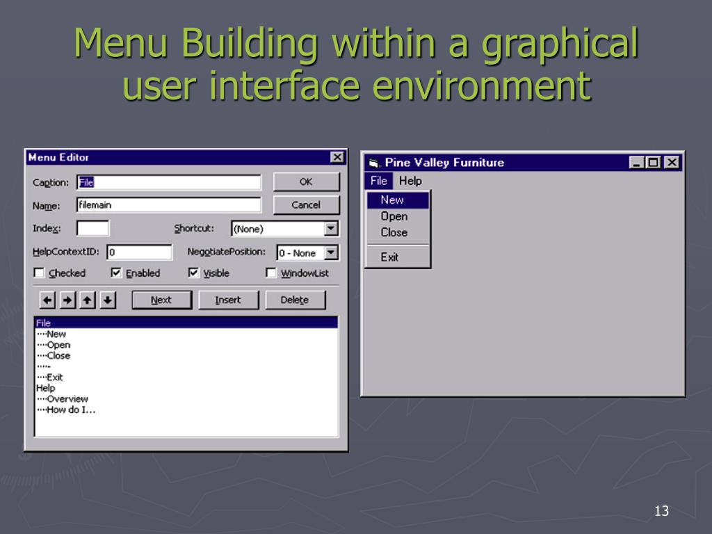
Task: Open the NegotiatePosition dropdown
Action: tap(332, 252)
